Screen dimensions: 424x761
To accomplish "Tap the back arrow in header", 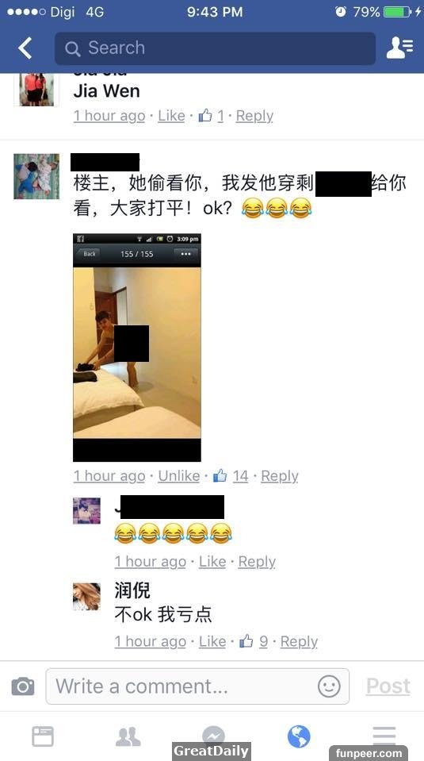I will coord(25,48).
